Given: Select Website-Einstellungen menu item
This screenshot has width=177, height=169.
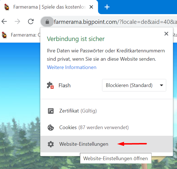Looking at the screenshot, I should (x=106, y=144).
